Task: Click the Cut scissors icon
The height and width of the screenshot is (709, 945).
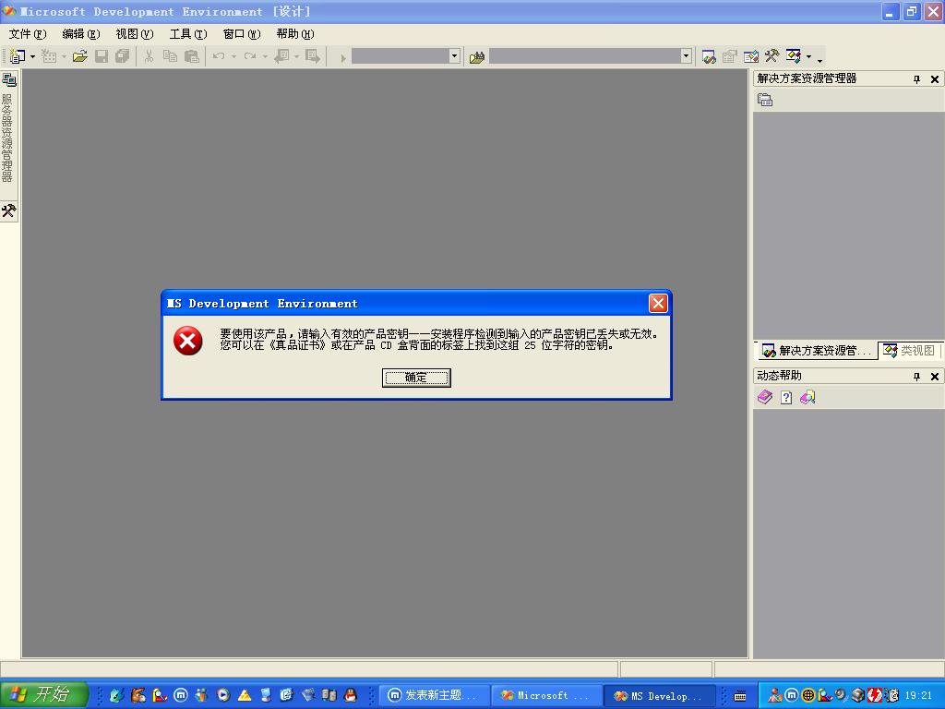Action: (x=149, y=56)
